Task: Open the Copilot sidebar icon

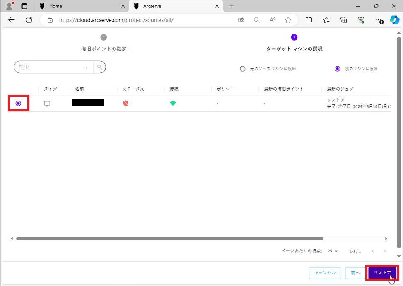Action: click(395, 20)
